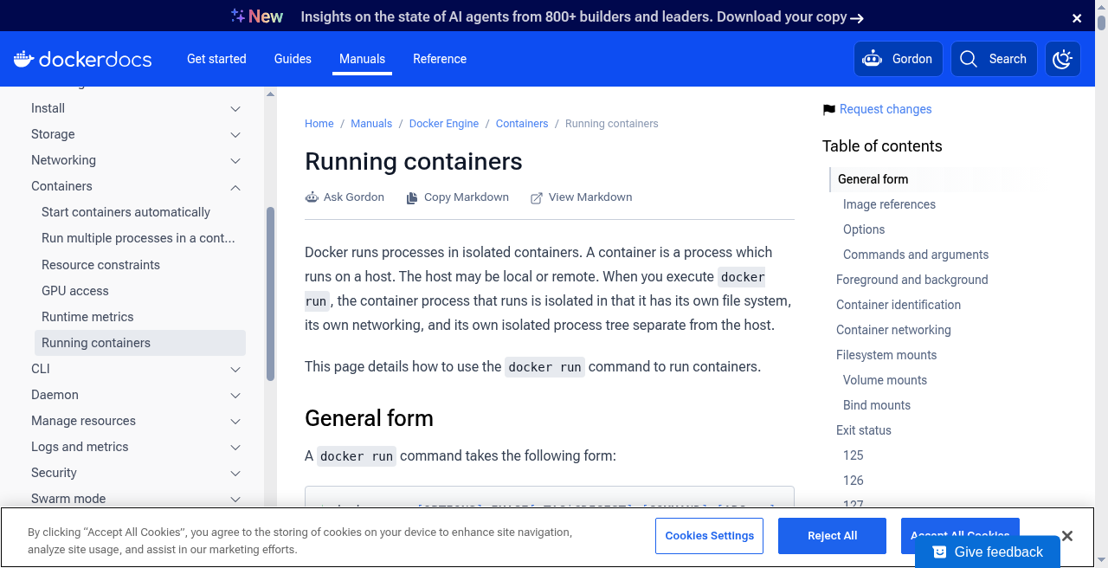Click the Docker docs whale logo
Image resolution: width=1108 pixels, height=568 pixels.
(x=23, y=59)
